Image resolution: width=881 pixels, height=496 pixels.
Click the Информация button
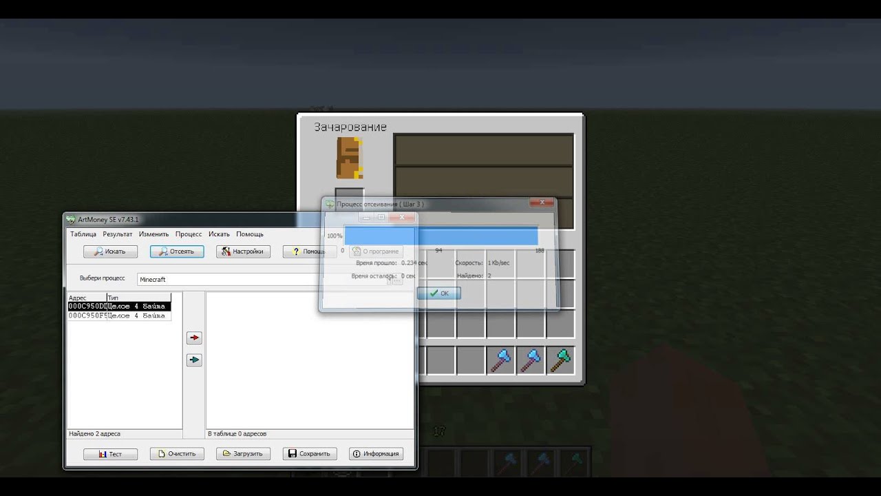[376, 454]
